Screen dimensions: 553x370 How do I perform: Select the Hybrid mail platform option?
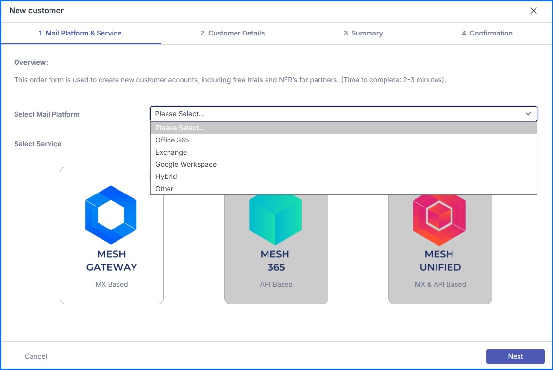tap(166, 176)
